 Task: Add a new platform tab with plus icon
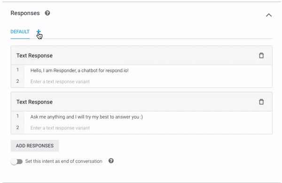[39, 32]
